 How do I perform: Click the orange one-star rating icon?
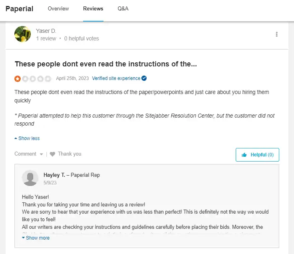pos(18,79)
